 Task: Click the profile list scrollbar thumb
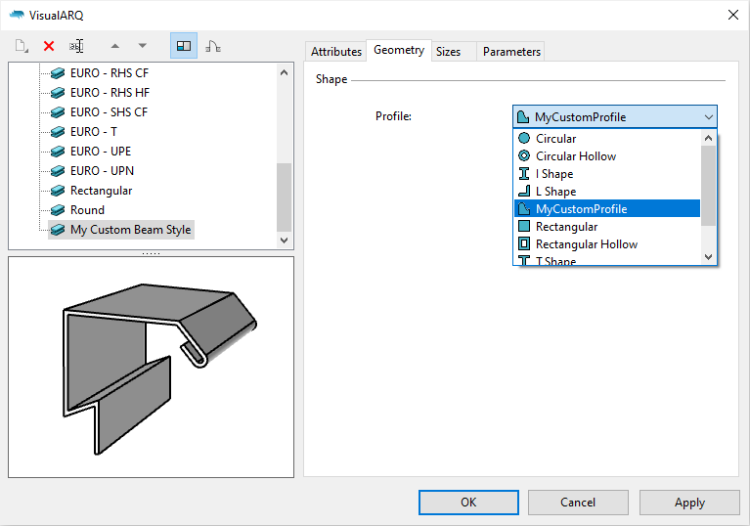708,186
